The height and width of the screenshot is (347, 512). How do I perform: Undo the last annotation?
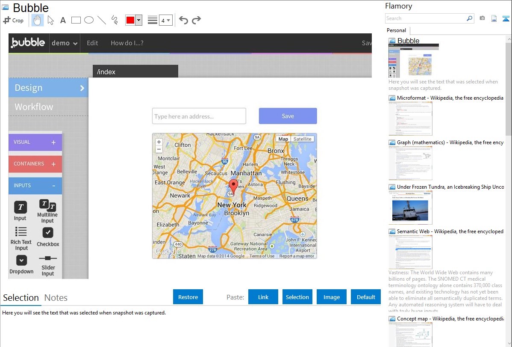click(183, 20)
